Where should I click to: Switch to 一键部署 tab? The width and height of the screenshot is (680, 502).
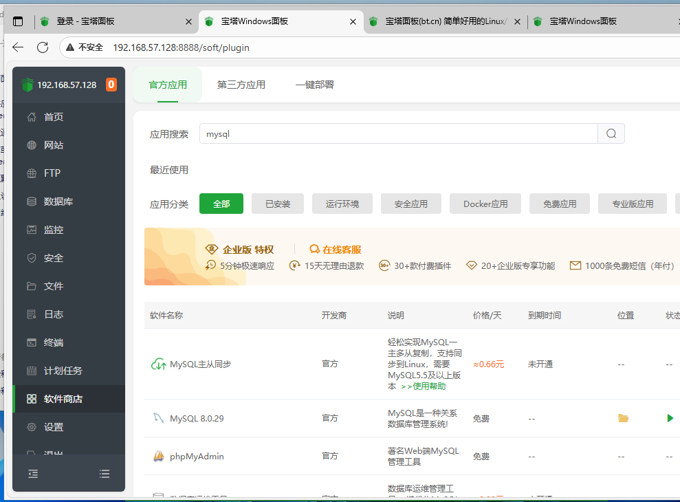point(315,85)
